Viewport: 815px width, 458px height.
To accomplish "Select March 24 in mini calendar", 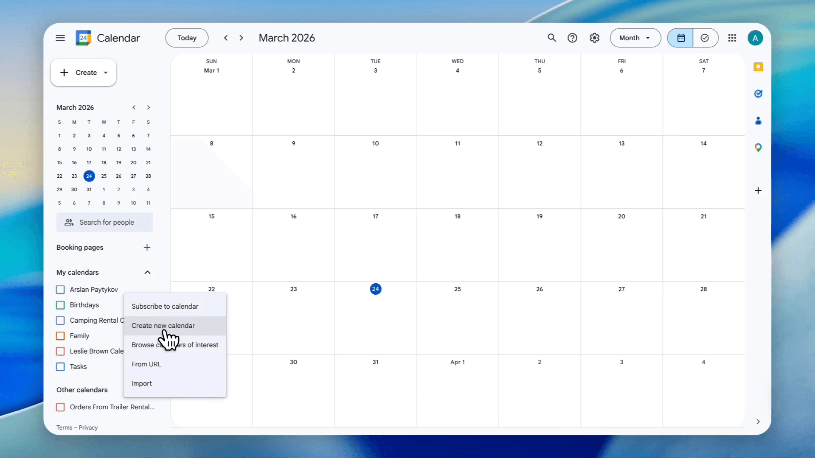I will coord(89,176).
